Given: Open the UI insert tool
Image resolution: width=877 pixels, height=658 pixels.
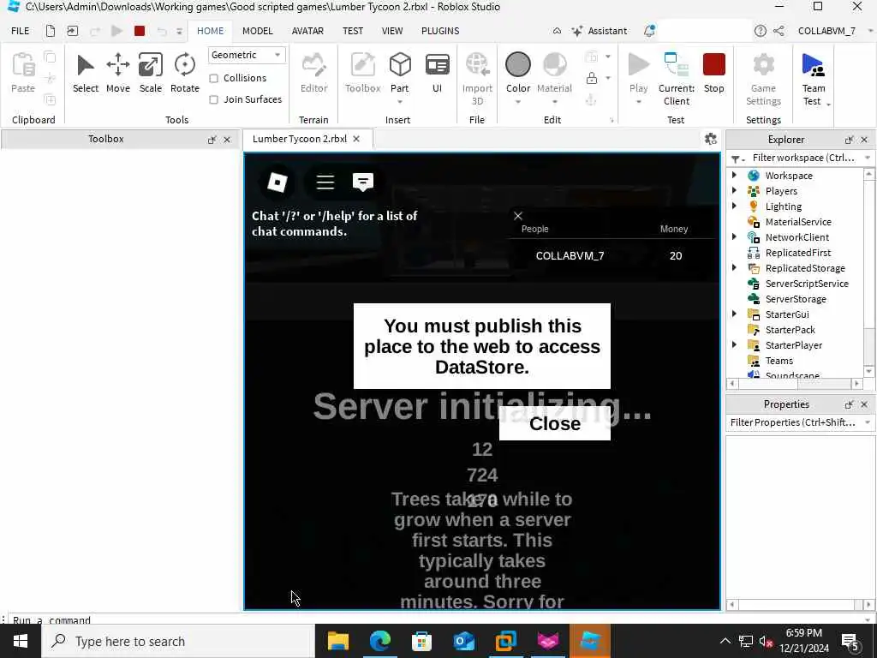Looking at the screenshot, I should pyautogui.click(x=437, y=73).
